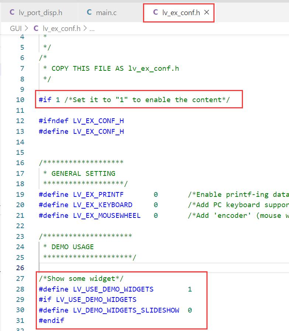
Task: Open the lv_ex_conf.h breadcrumb item
Action: (62, 28)
